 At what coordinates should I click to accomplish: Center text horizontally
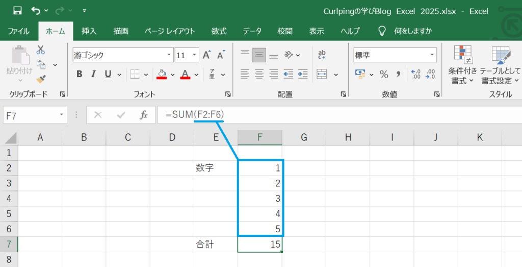[x=259, y=74]
